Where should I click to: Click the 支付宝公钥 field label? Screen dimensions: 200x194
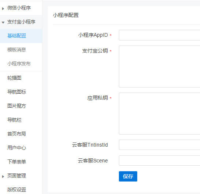95,51
